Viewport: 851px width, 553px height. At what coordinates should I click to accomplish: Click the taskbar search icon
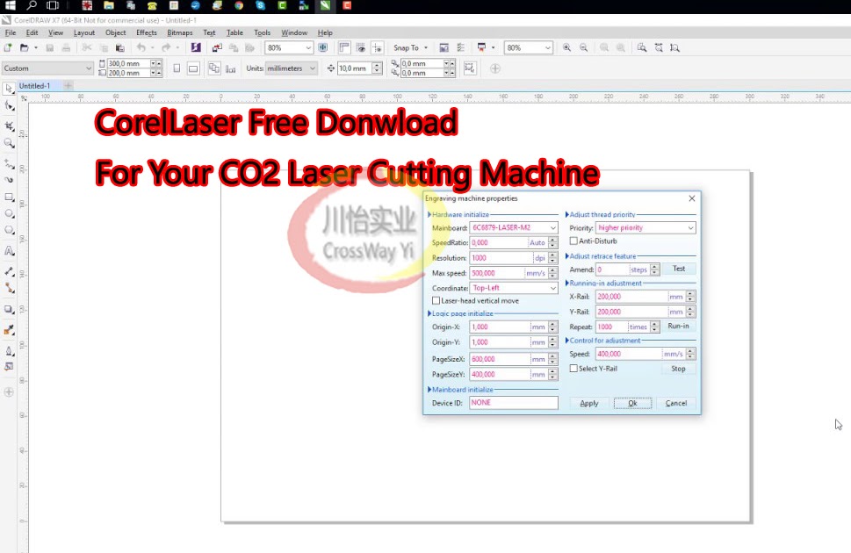pos(32,5)
